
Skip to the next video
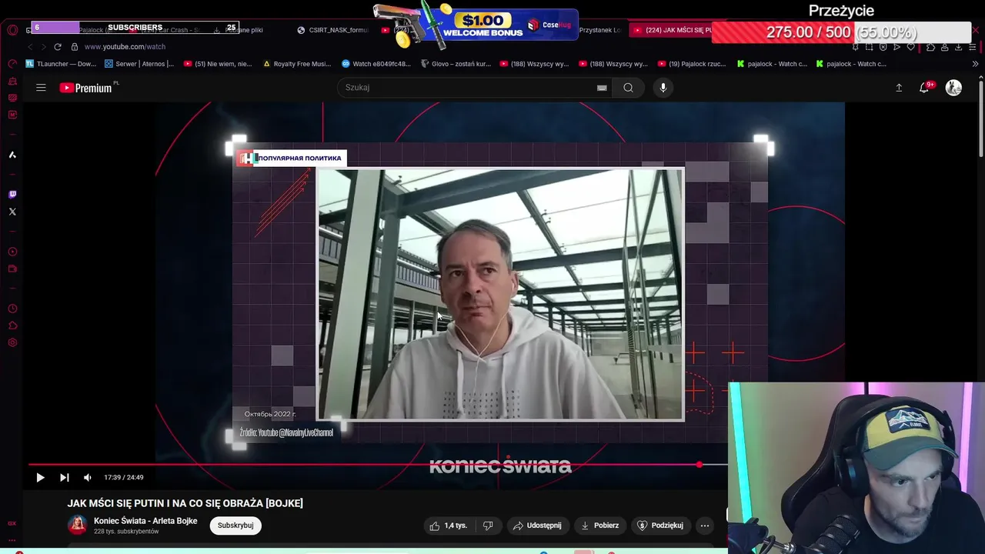point(65,477)
